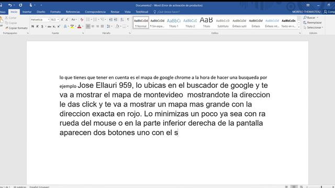Toggle underline S formatting
Viewport: 335px width, 188px height.
pyautogui.click(x=42, y=27)
